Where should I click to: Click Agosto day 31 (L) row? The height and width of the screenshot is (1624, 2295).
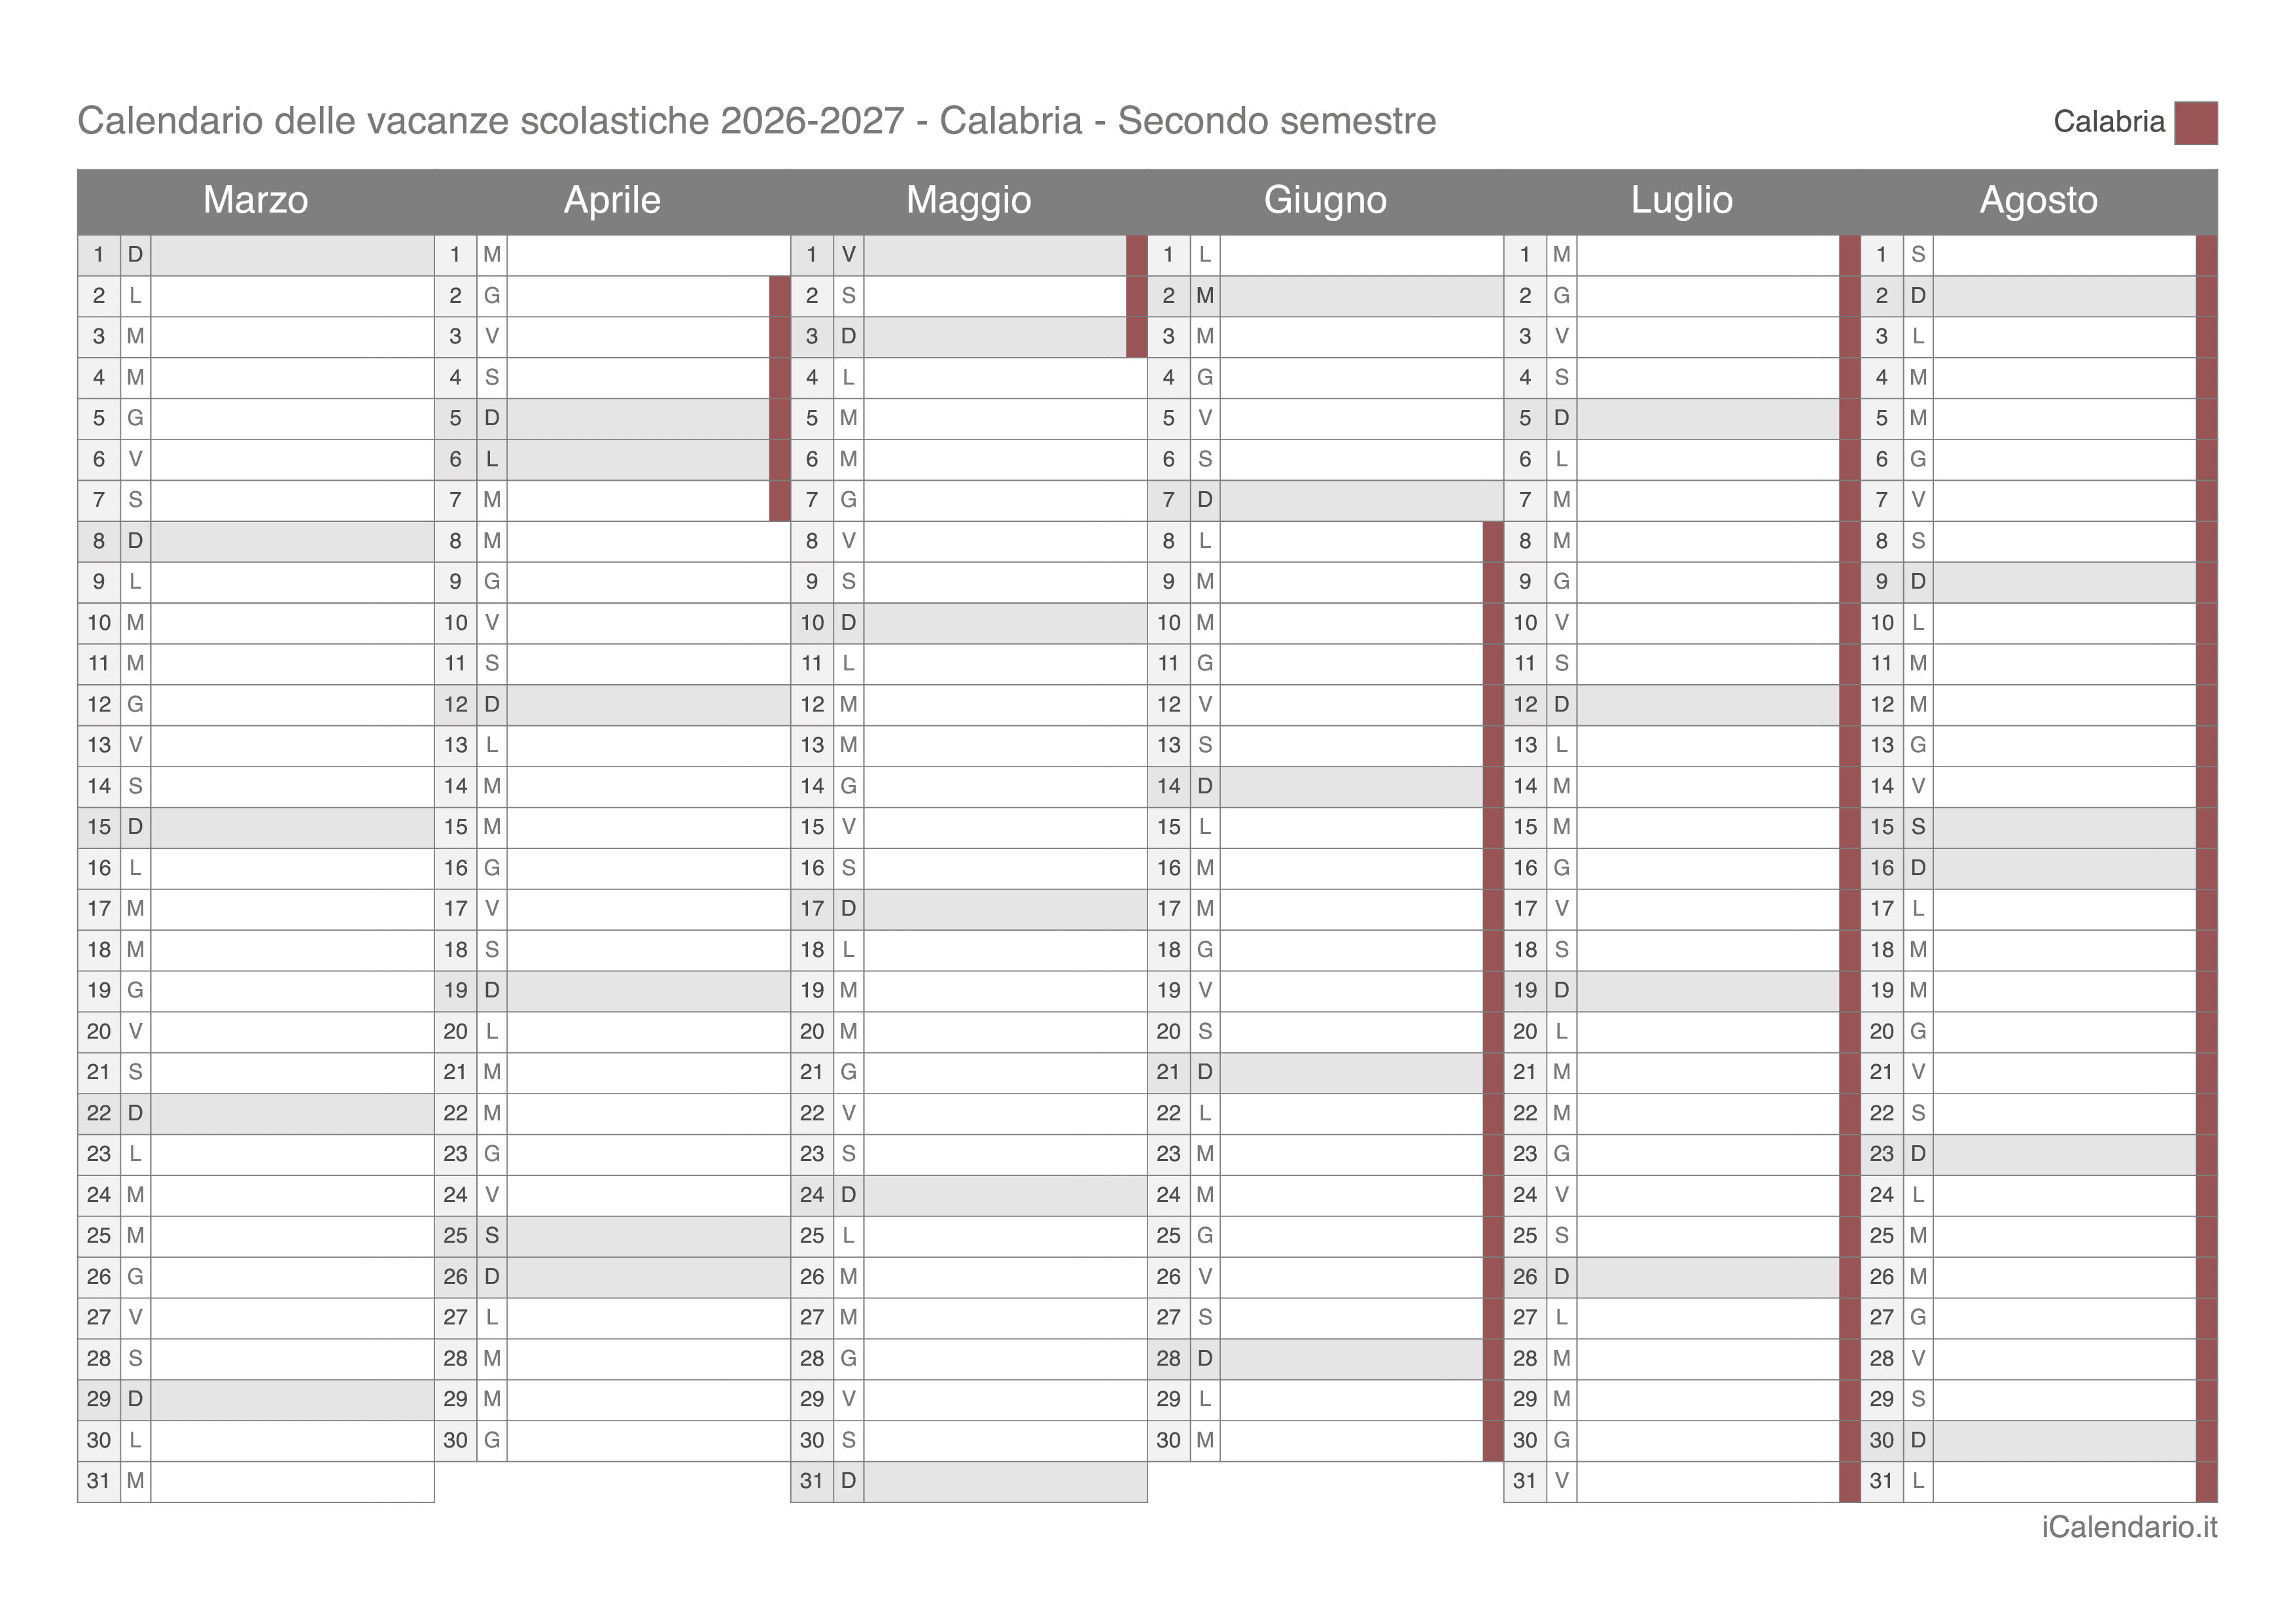point(2039,1481)
